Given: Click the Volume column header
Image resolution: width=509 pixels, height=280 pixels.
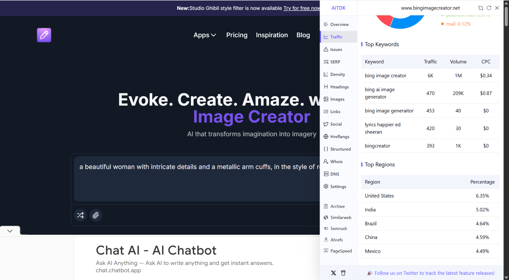Looking at the screenshot, I should 458,62.
